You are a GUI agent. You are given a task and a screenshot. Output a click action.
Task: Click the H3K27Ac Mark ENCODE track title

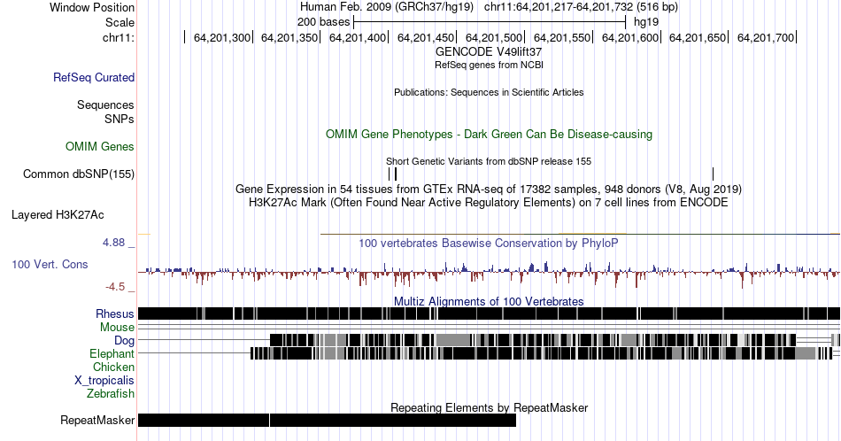tap(489, 202)
